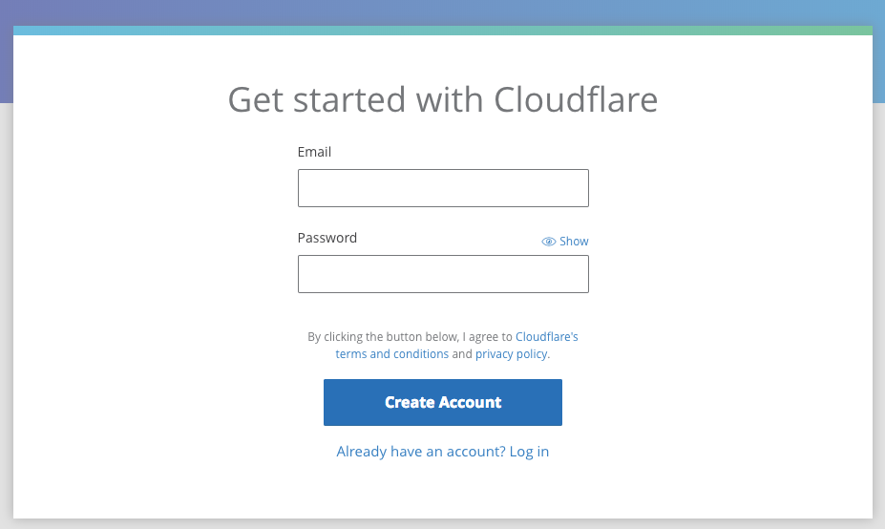Toggle Show password visibility
The height and width of the screenshot is (529, 885).
[565, 241]
